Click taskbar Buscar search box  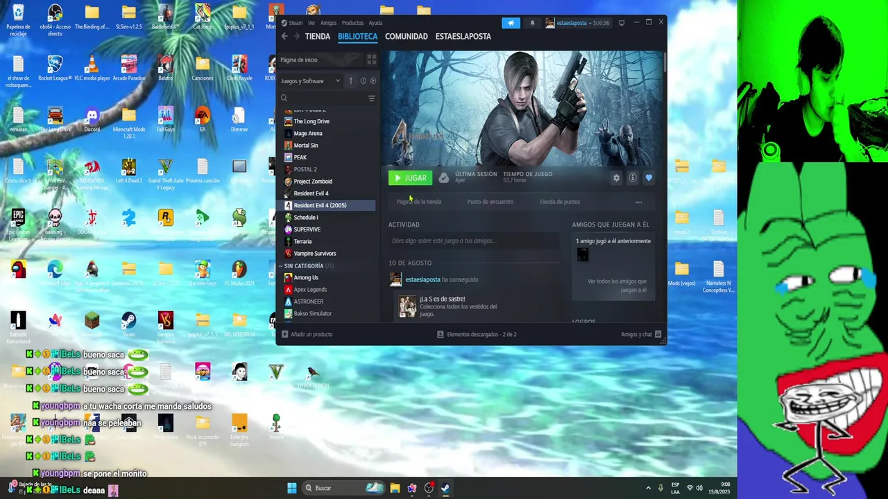coord(345,488)
